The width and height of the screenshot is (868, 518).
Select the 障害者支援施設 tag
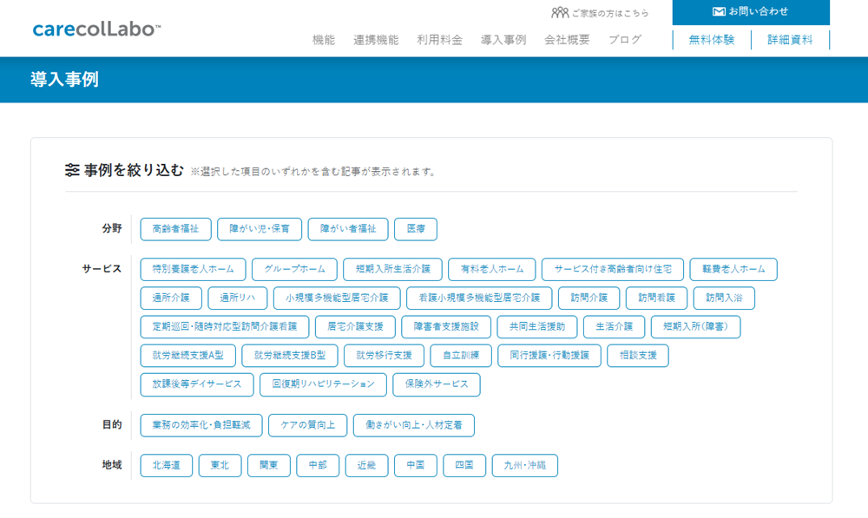pos(446,327)
